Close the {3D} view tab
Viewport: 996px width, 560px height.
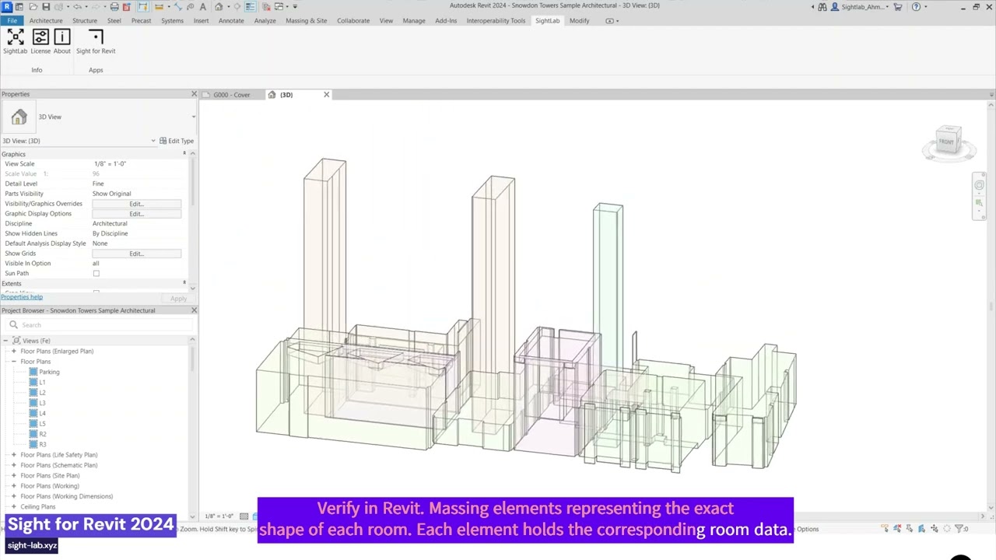coord(326,95)
